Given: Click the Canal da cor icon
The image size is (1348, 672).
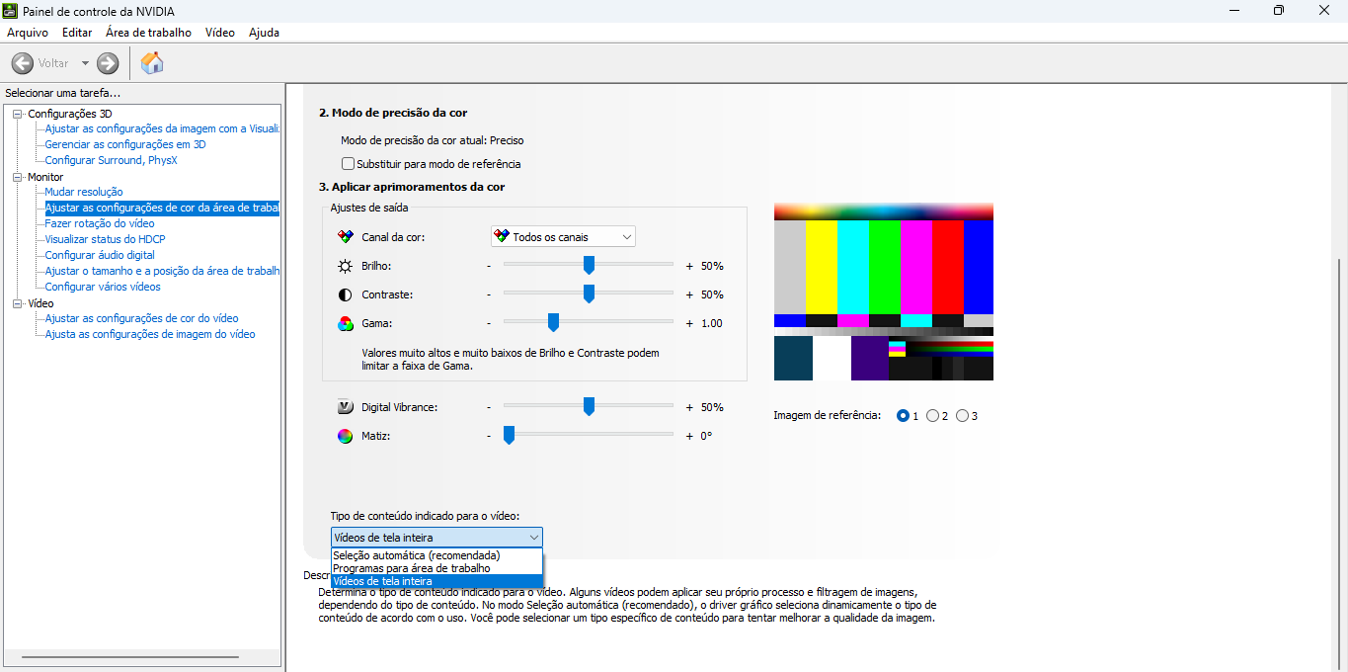Looking at the screenshot, I should [x=345, y=237].
